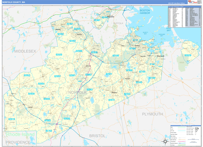Select ZIP code 02025 on the map
The width and height of the screenshot is (203, 147).
[x=188, y=55]
